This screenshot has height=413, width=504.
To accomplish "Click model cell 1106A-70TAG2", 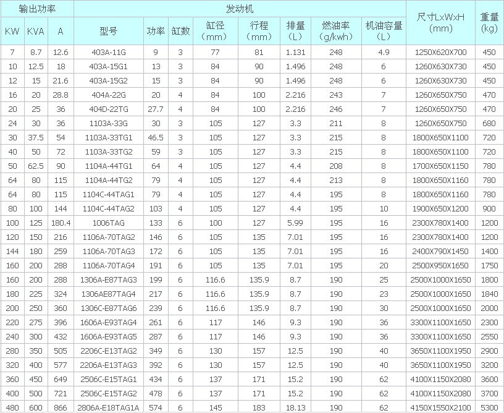I will (109, 237).
